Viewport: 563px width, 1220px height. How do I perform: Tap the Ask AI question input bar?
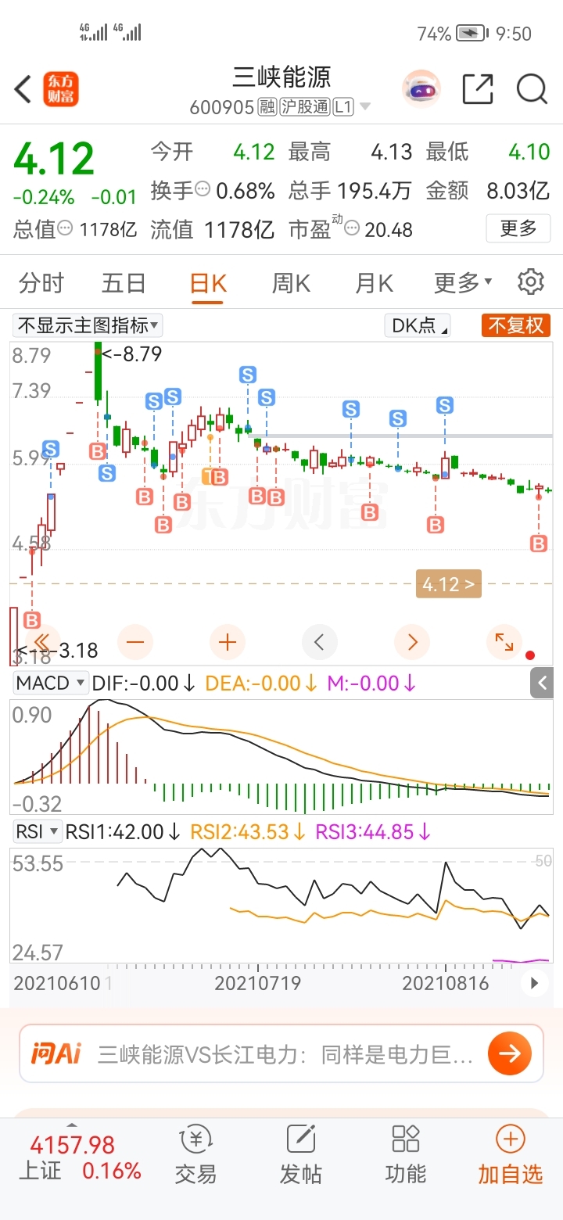pyautogui.click(x=281, y=1054)
